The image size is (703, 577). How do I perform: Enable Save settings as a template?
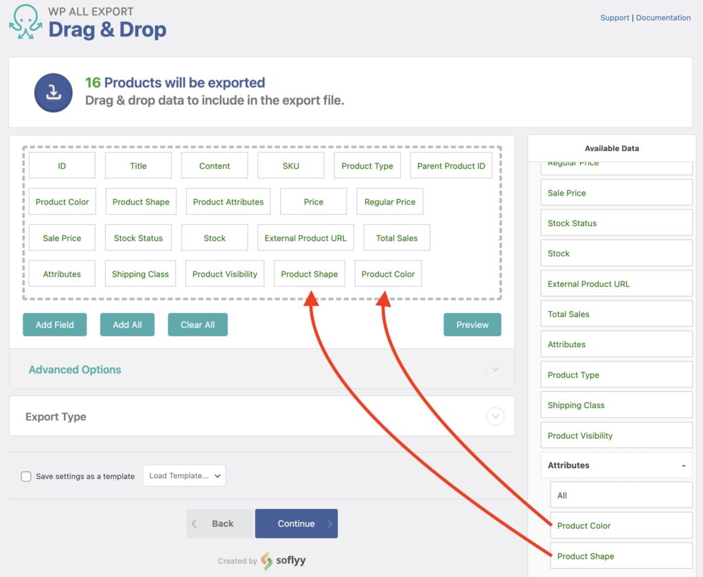point(25,475)
